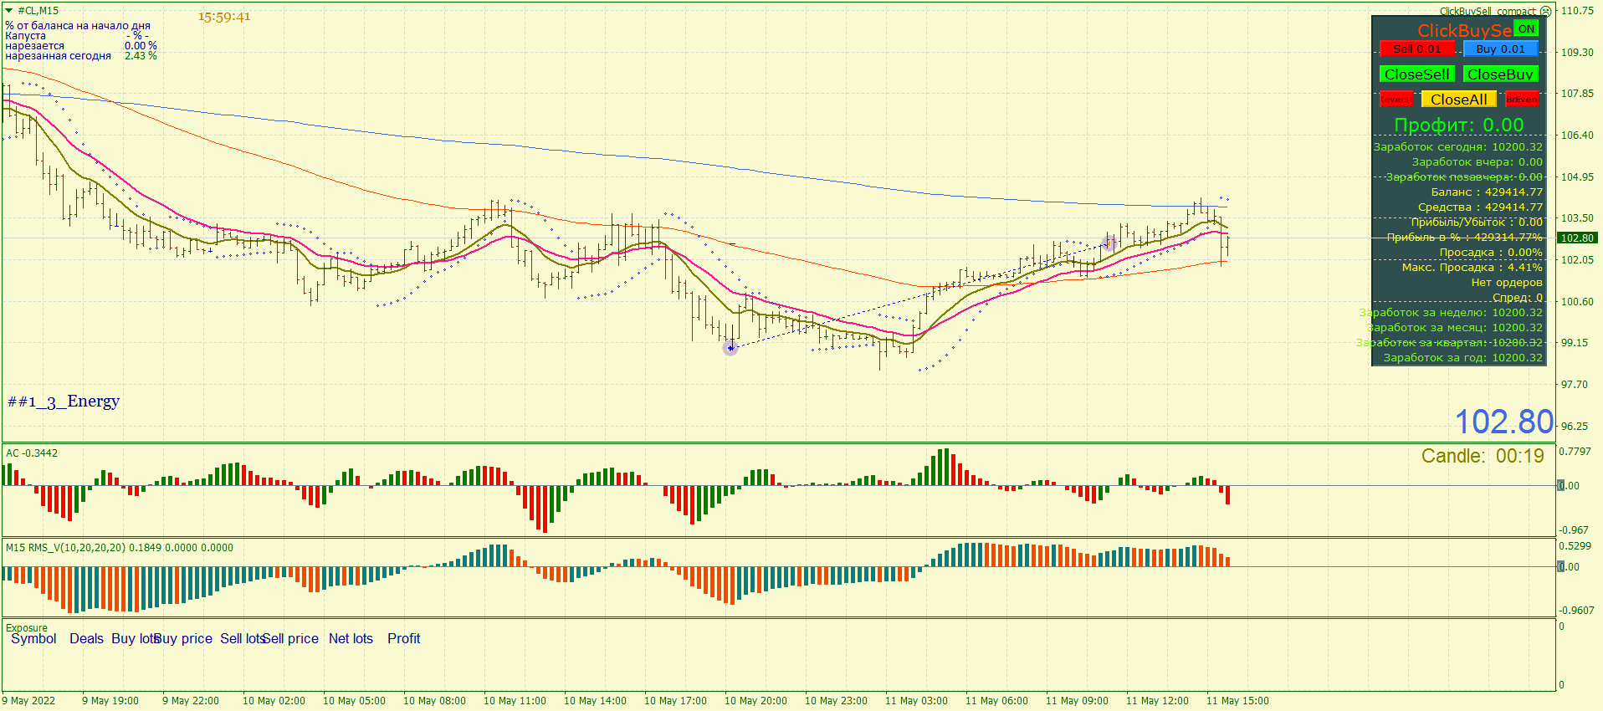Click 'Просадка : 0.00%' line
The width and height of the screenshot is (1603, 711).
coord(1491,253)
